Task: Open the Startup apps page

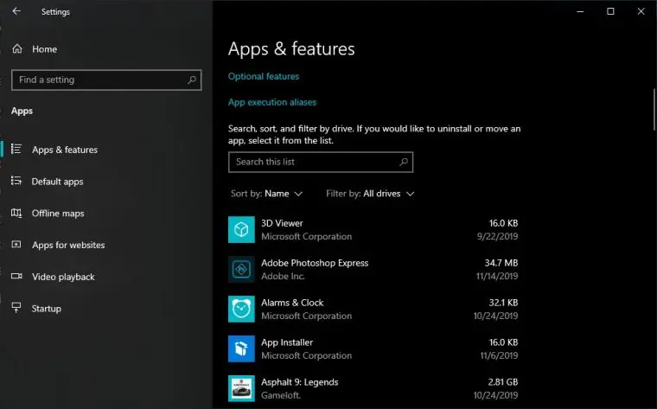Action: [46, 309]
